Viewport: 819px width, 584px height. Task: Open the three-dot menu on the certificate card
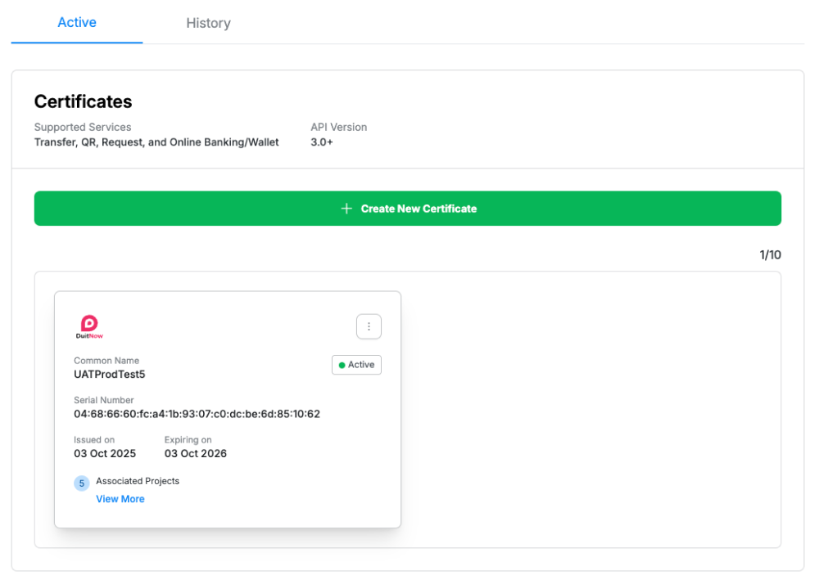click(x=369, y=326)
